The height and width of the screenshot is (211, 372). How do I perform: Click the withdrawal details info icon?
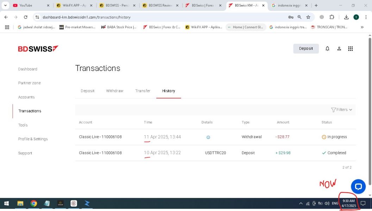pos(208,137)
